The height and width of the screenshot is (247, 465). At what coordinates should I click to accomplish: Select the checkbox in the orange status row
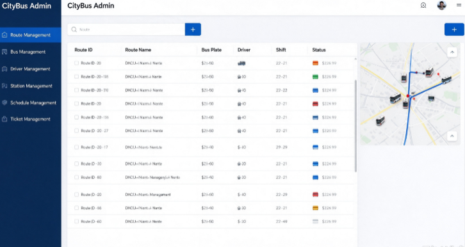coord(76,63)
